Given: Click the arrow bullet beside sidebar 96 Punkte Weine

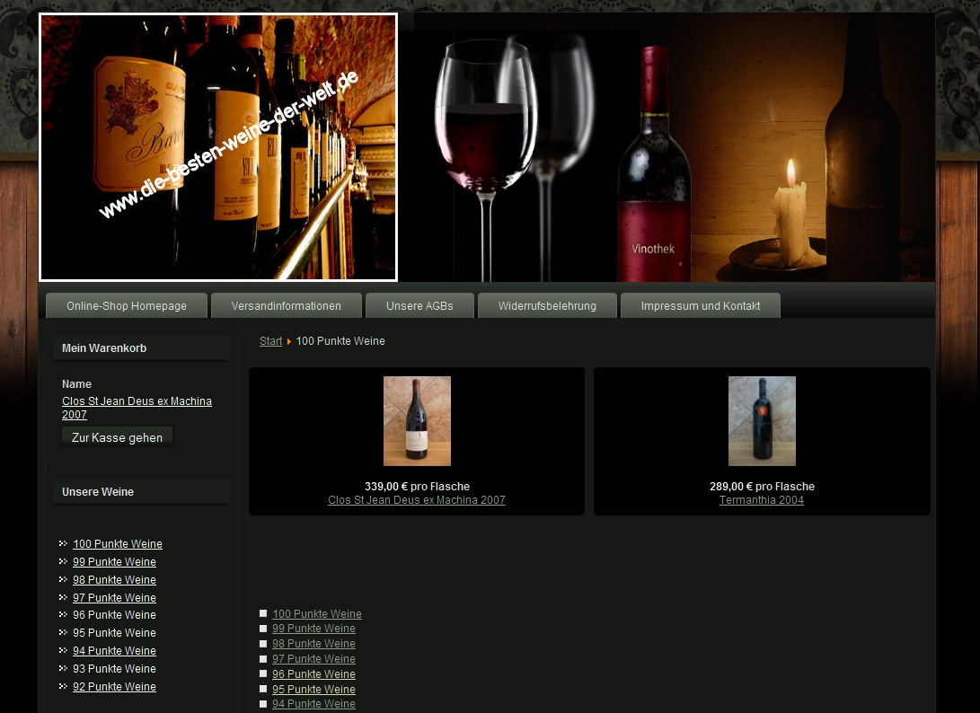Looking at the screenshot, I should point(63,615).
